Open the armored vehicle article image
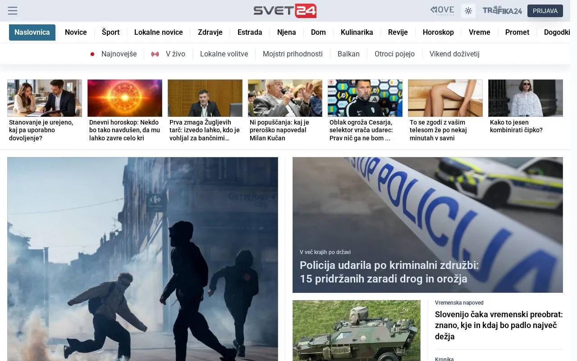The height and width of the screenshot is (361, 577). 357,331
